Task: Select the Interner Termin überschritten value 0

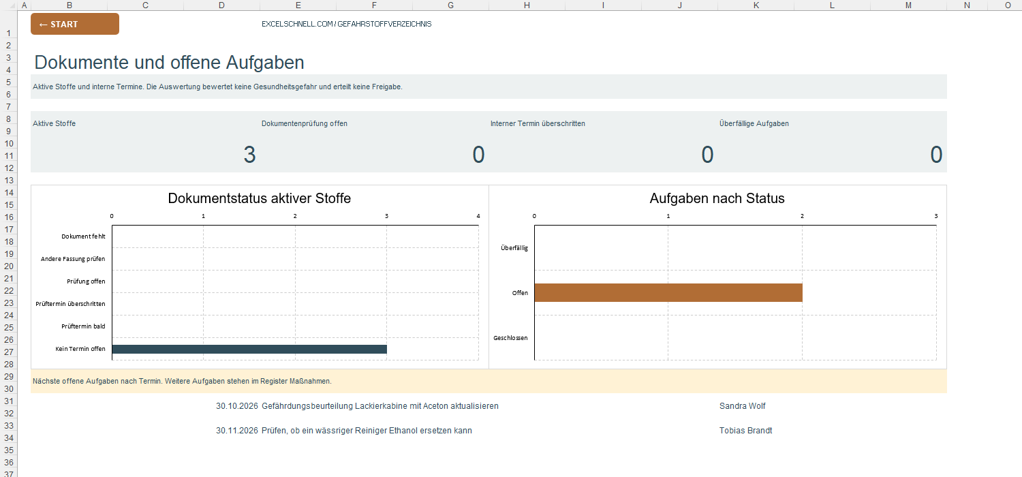Action: (x=707, y=155)
